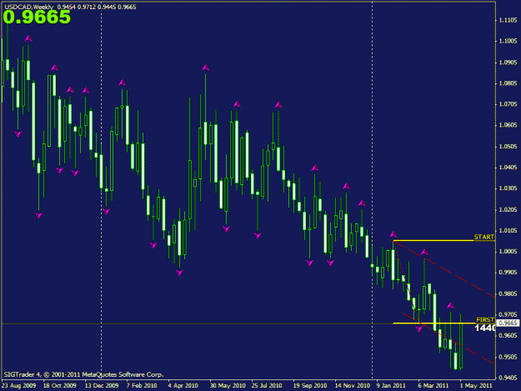
Task: Click the 1.0305 price axis label
Action: point(508,188)
